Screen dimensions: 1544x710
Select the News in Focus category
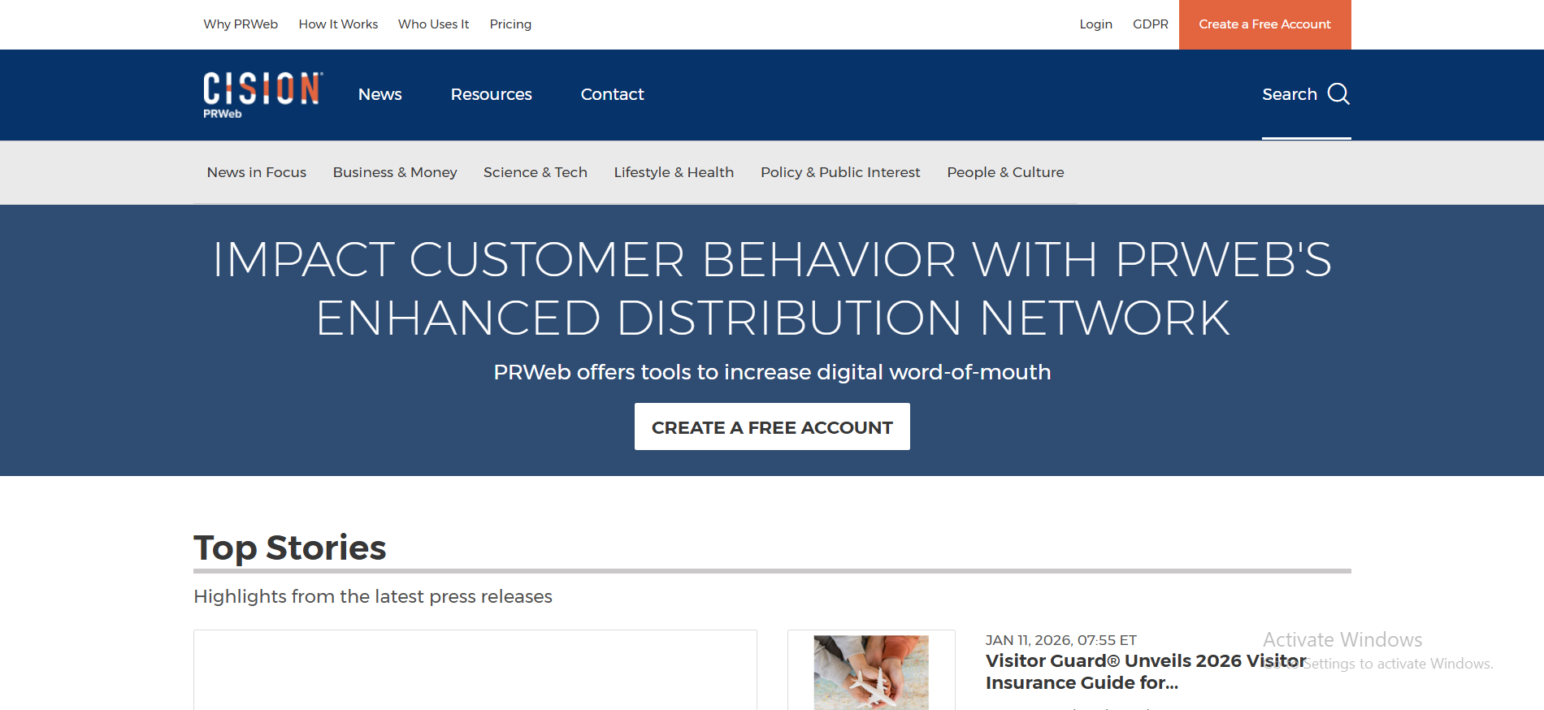click(x=257, y=172)
